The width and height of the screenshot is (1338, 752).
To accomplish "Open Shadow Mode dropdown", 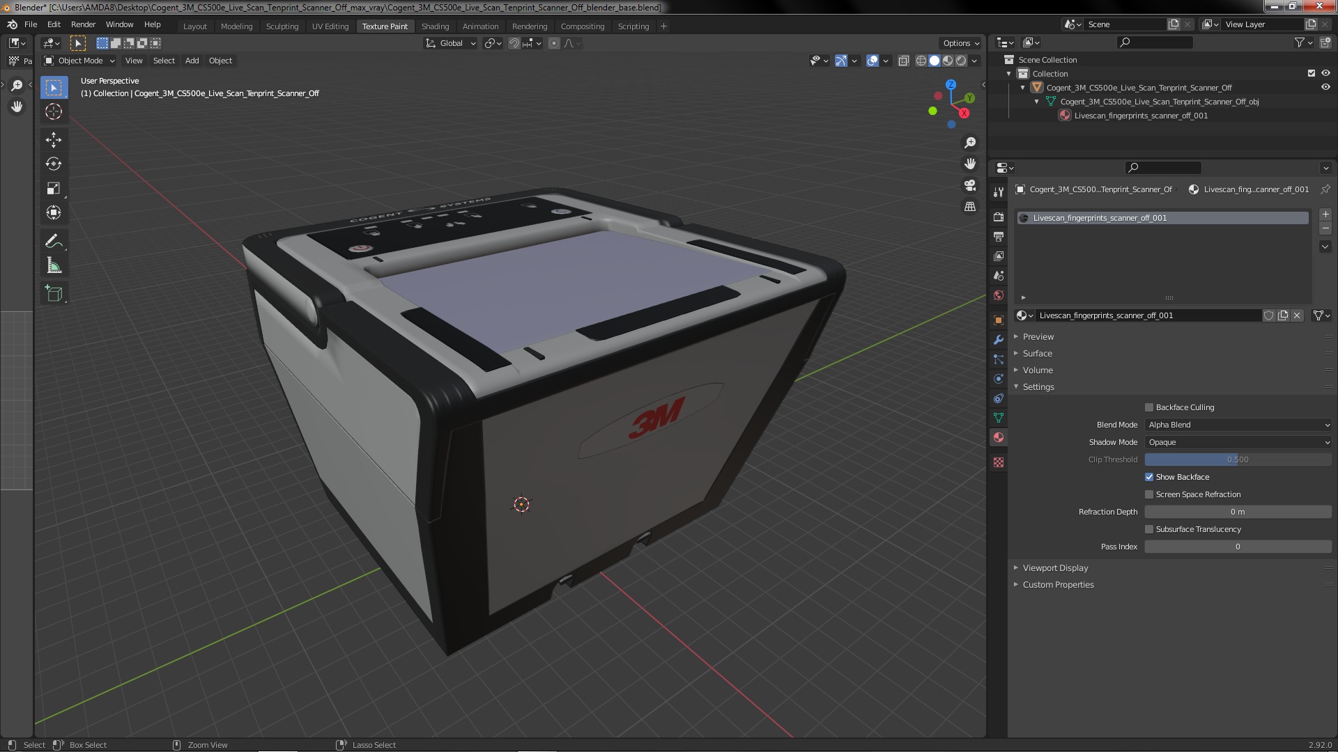I will point(1238,442).
